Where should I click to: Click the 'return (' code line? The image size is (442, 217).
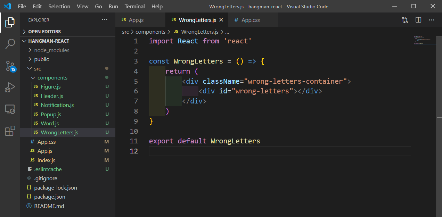[182, 71]
